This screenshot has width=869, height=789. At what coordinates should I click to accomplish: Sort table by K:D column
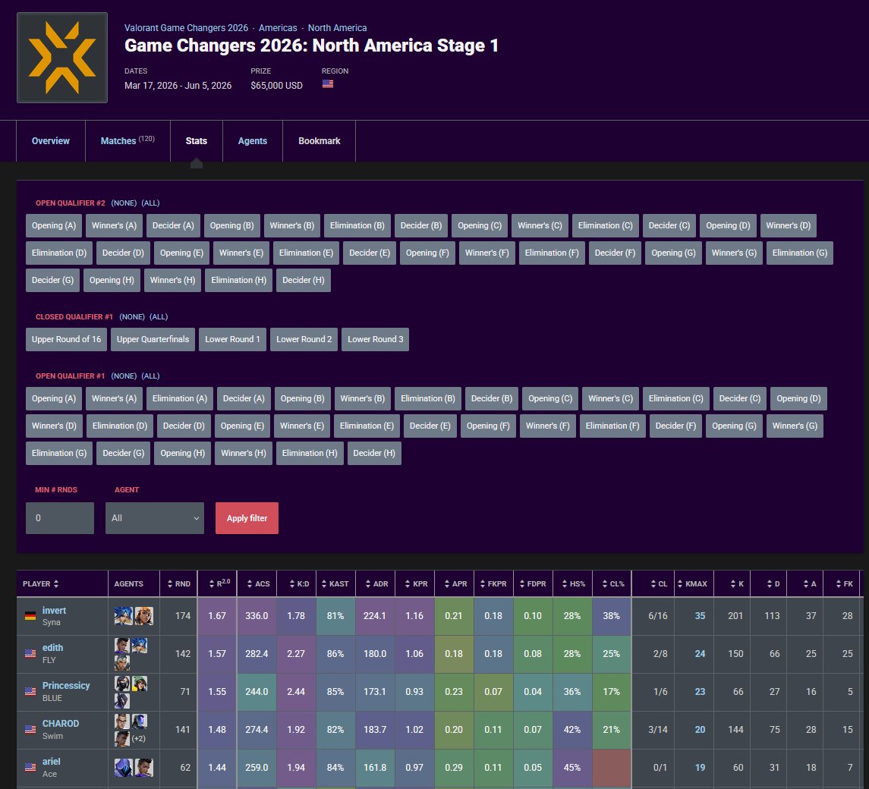tap(297, 584)
